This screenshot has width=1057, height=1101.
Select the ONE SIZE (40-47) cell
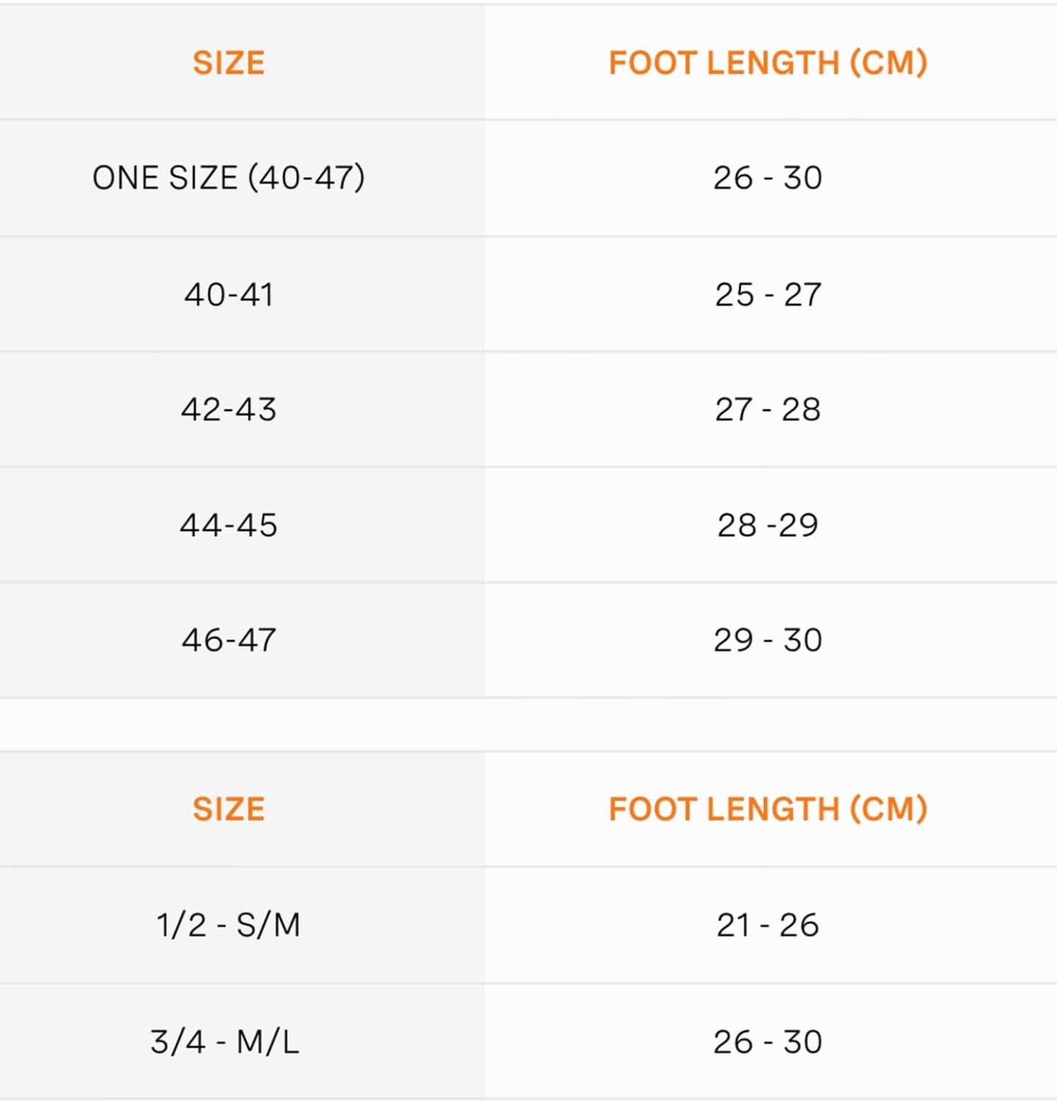228,178
